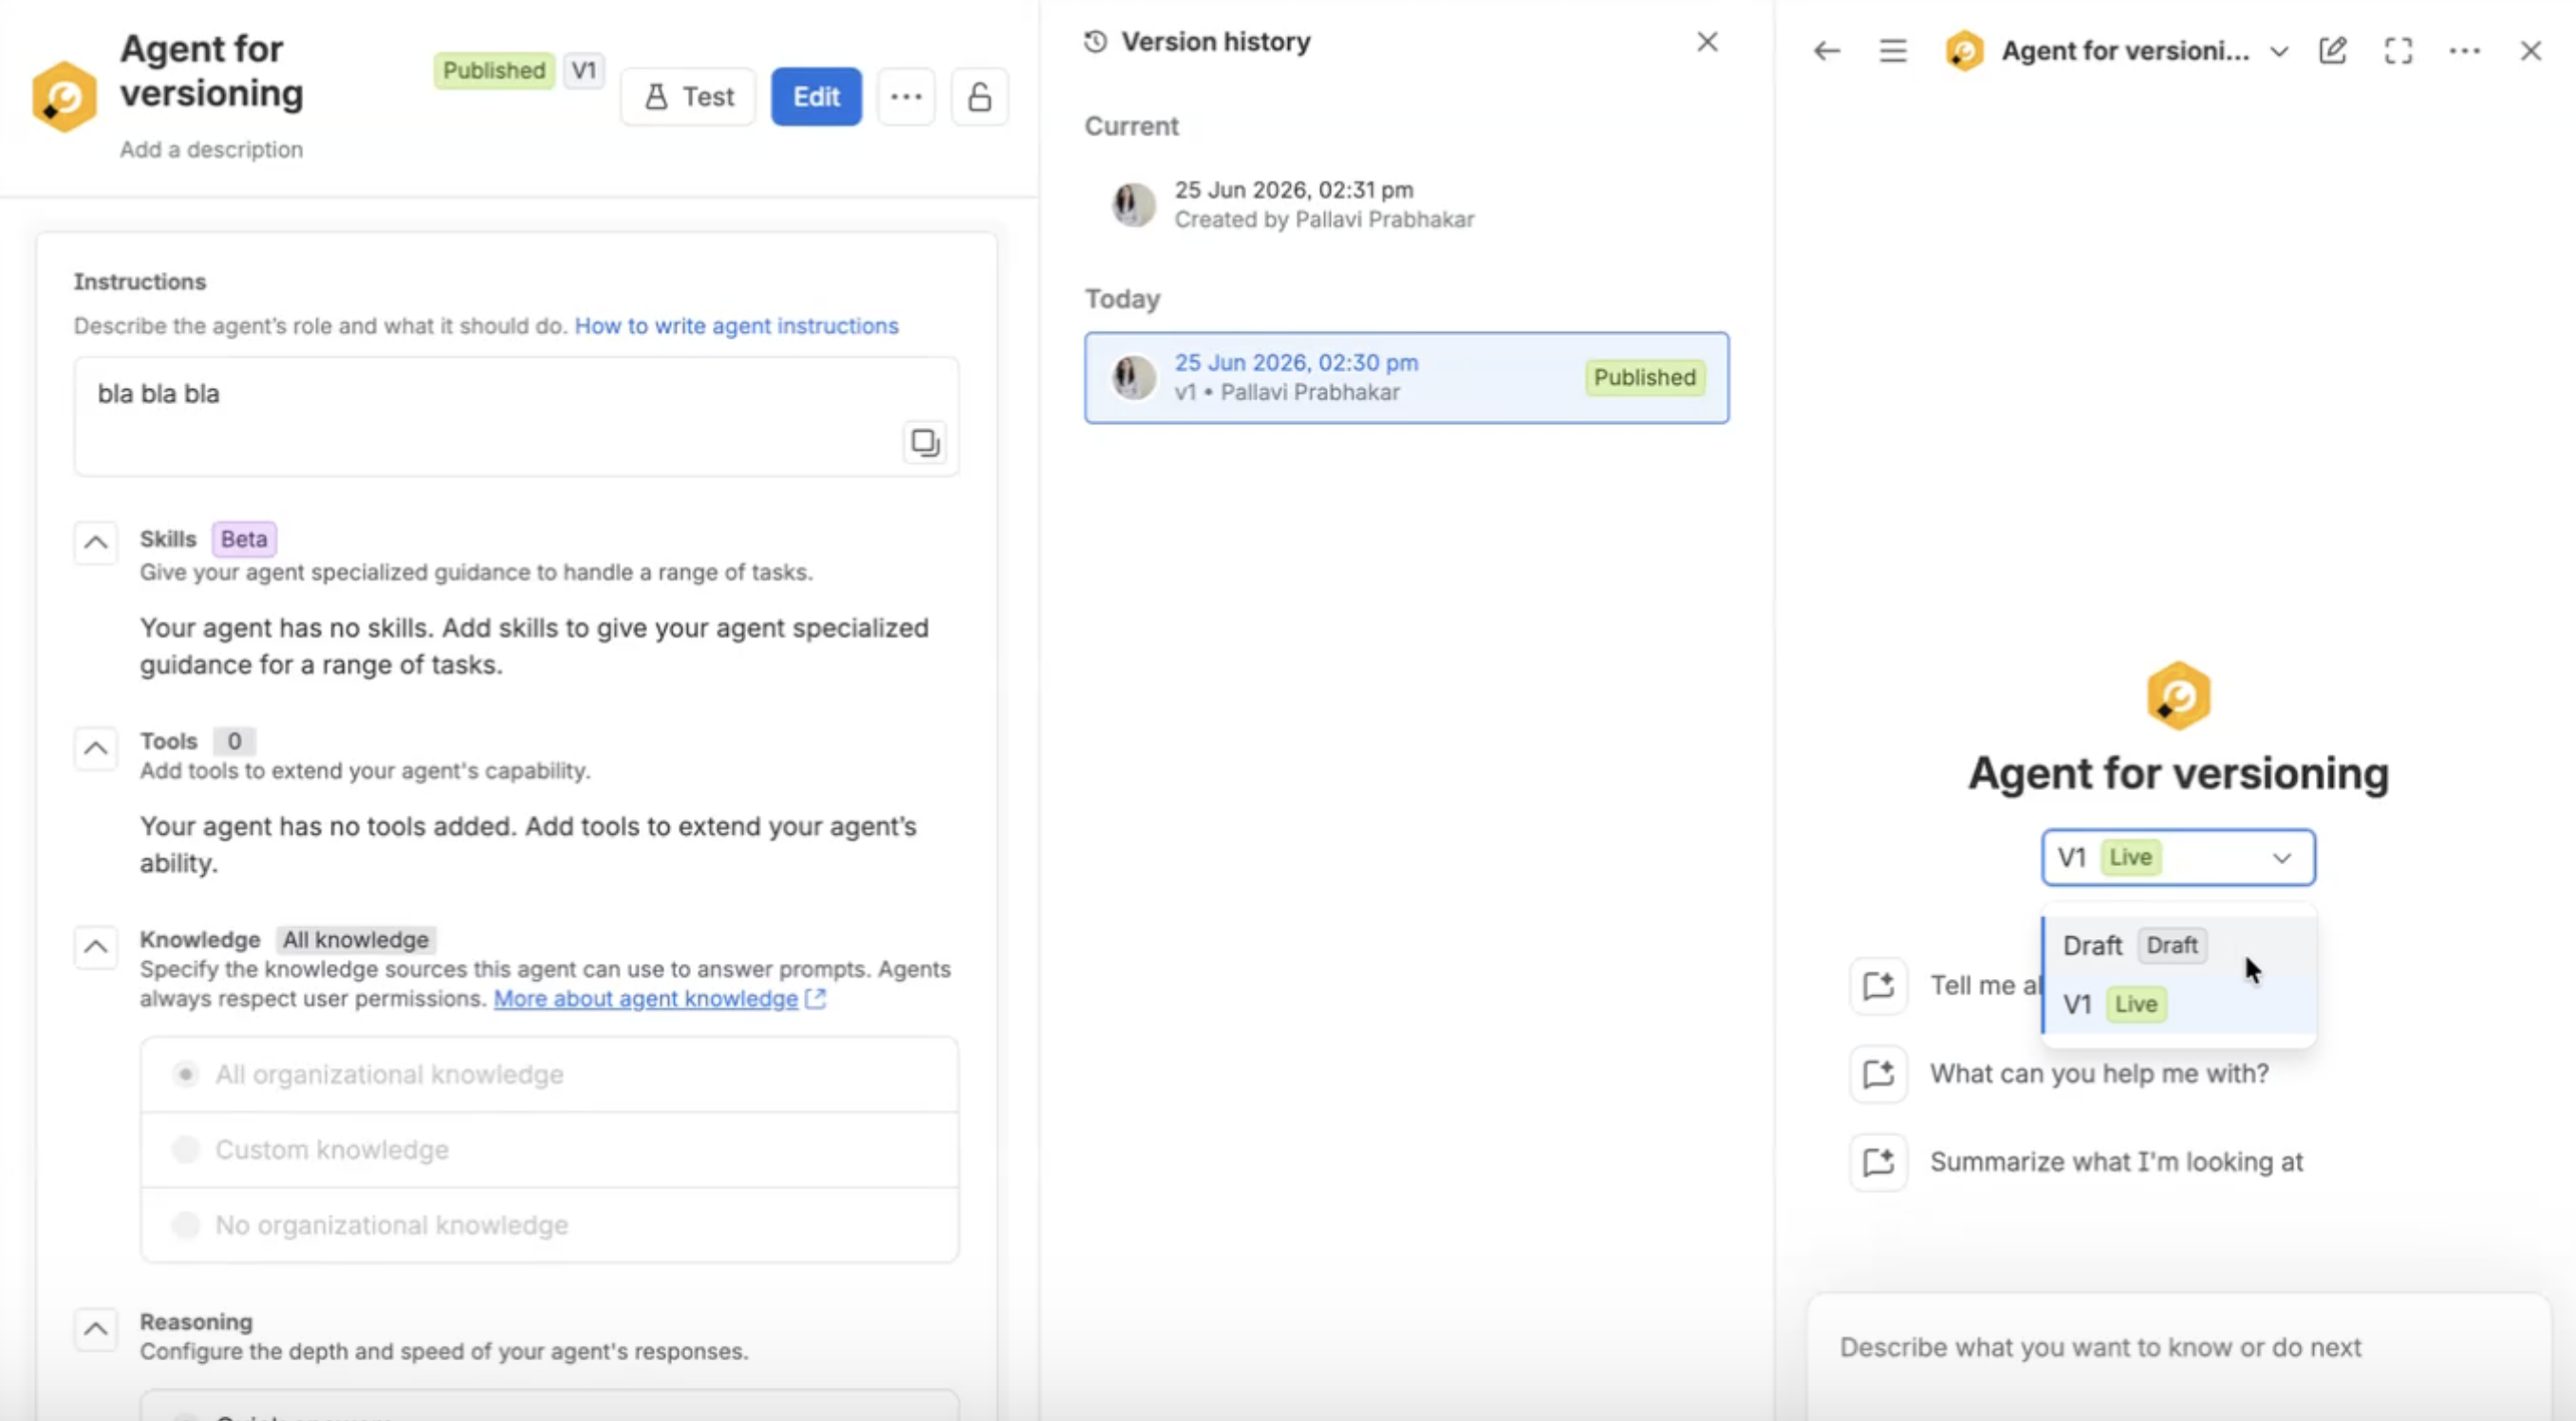
Task: Open the V1 Live version dropdown
Action: [x=2178, y=858]
